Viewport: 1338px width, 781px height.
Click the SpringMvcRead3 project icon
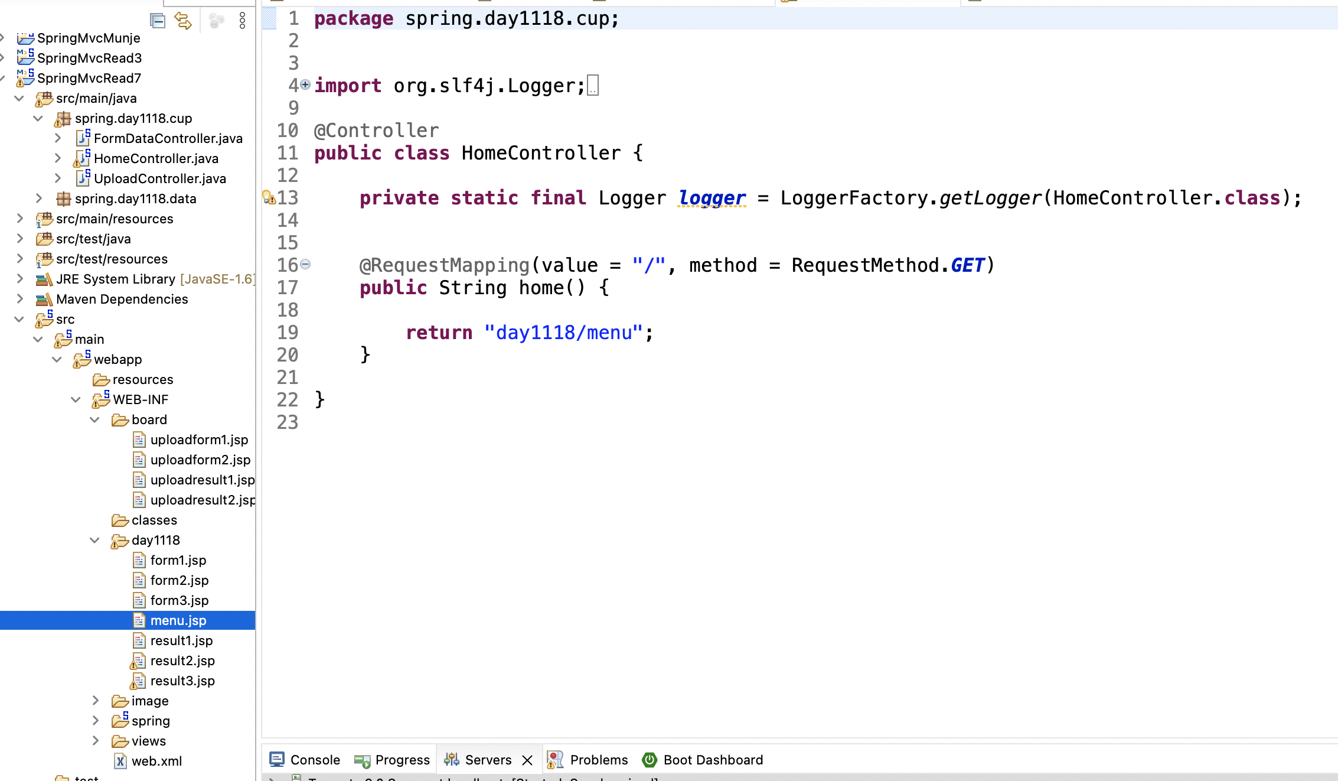pos(25,58)
